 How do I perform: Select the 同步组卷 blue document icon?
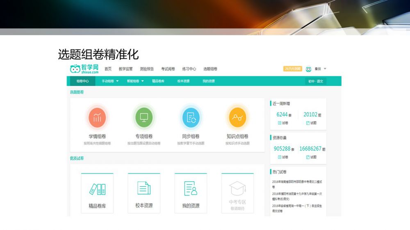(191, 118)
